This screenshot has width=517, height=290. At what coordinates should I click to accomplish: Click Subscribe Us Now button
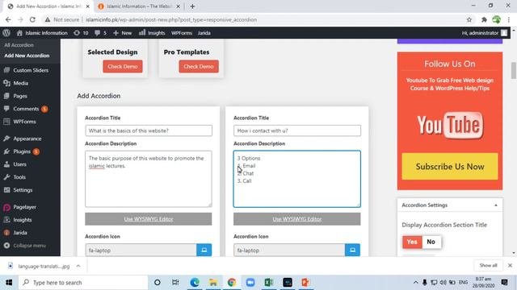click(x=450, y=167)
